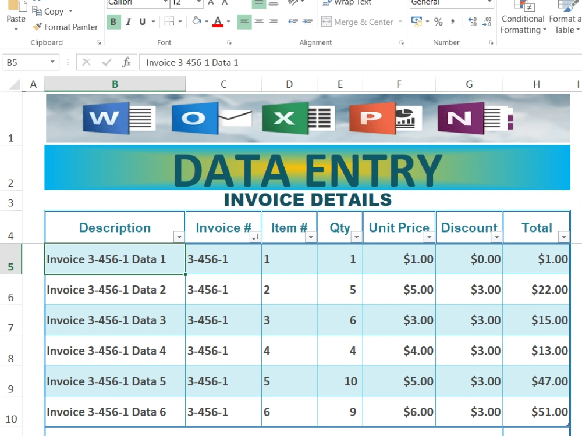
Task: Expand the Name Box dropdown
Action: (x=53, y=62)
